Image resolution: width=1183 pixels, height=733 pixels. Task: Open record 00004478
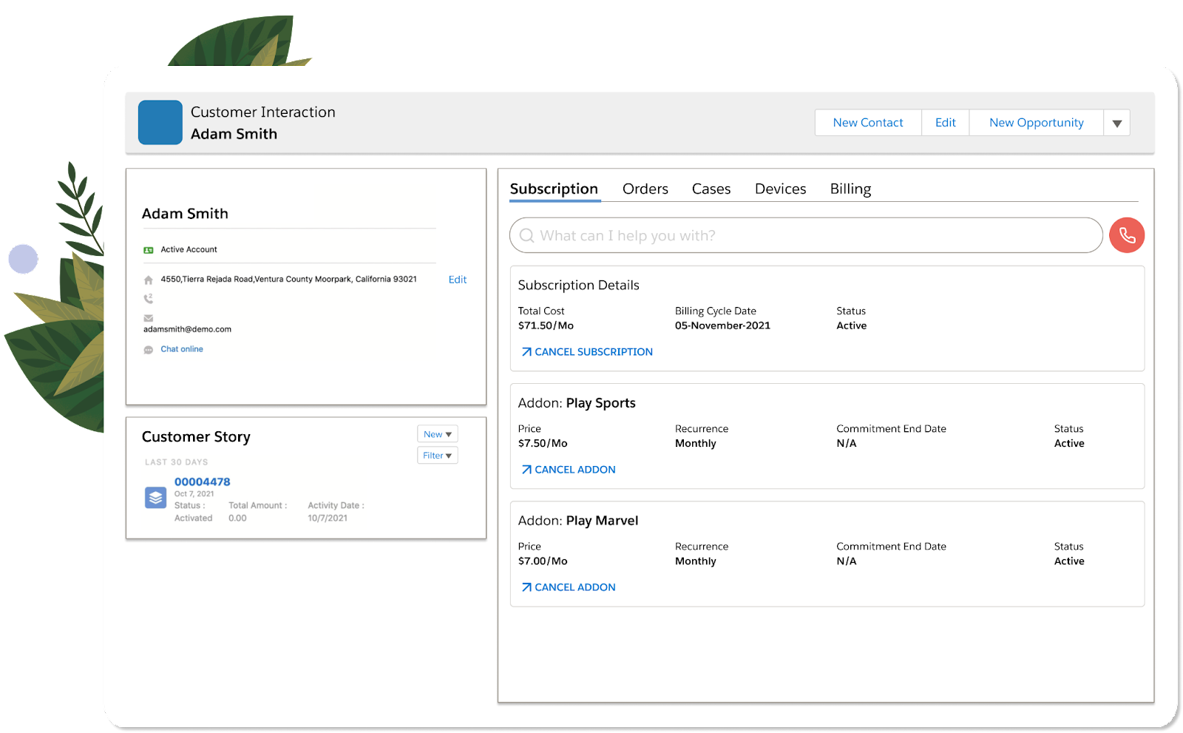pos(201,481)
